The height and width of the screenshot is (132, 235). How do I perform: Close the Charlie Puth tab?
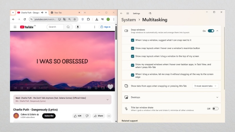tap(46, 13)
